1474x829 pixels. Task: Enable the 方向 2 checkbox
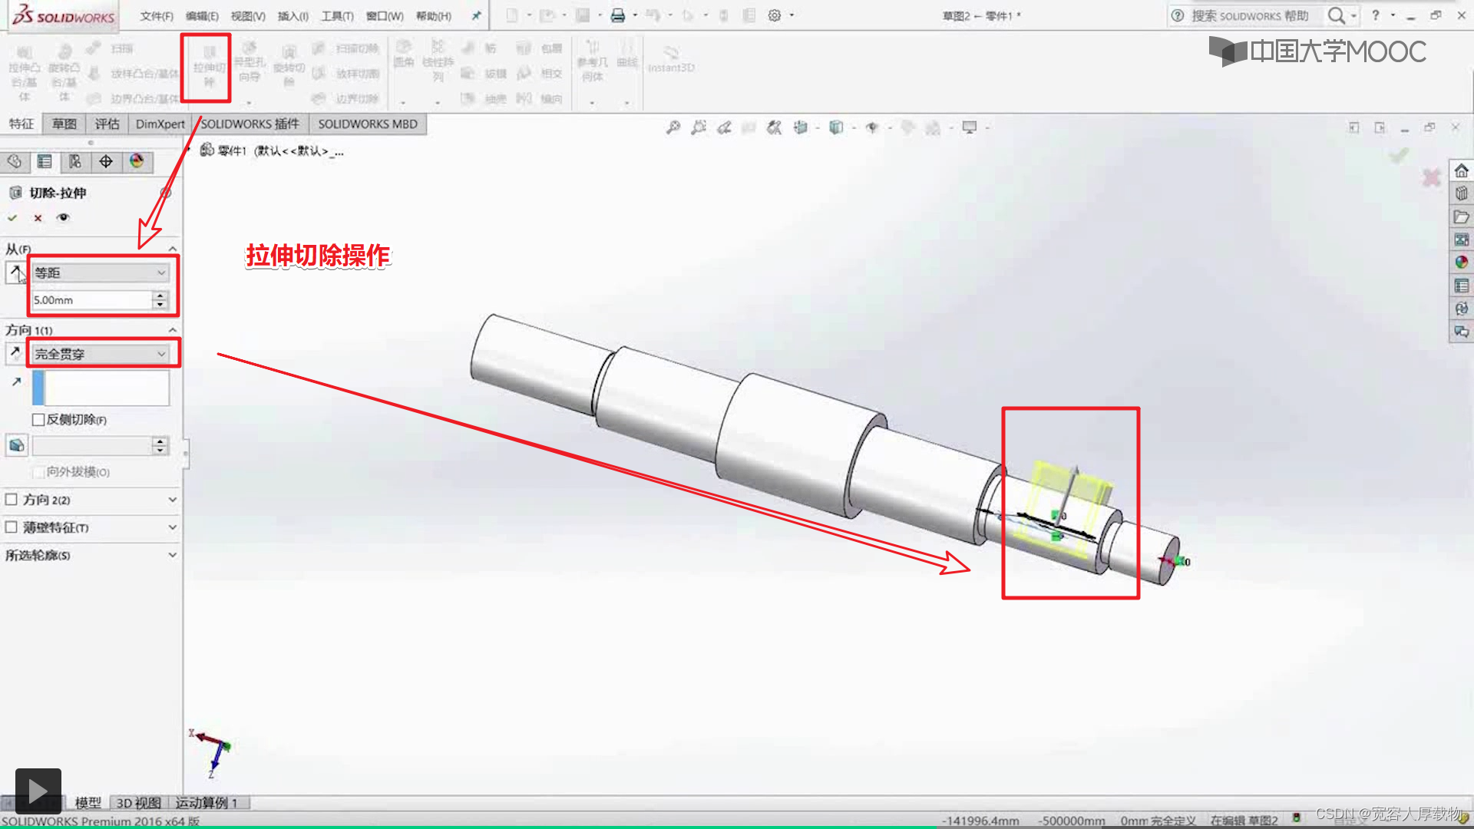pos(12,500)
